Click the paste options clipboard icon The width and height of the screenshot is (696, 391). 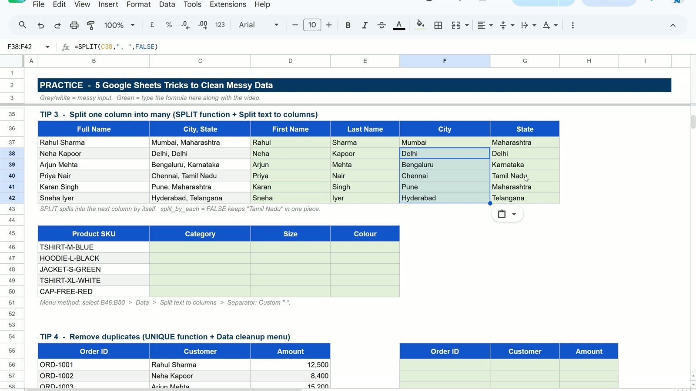pyautogui.click(x=502, y=214)
